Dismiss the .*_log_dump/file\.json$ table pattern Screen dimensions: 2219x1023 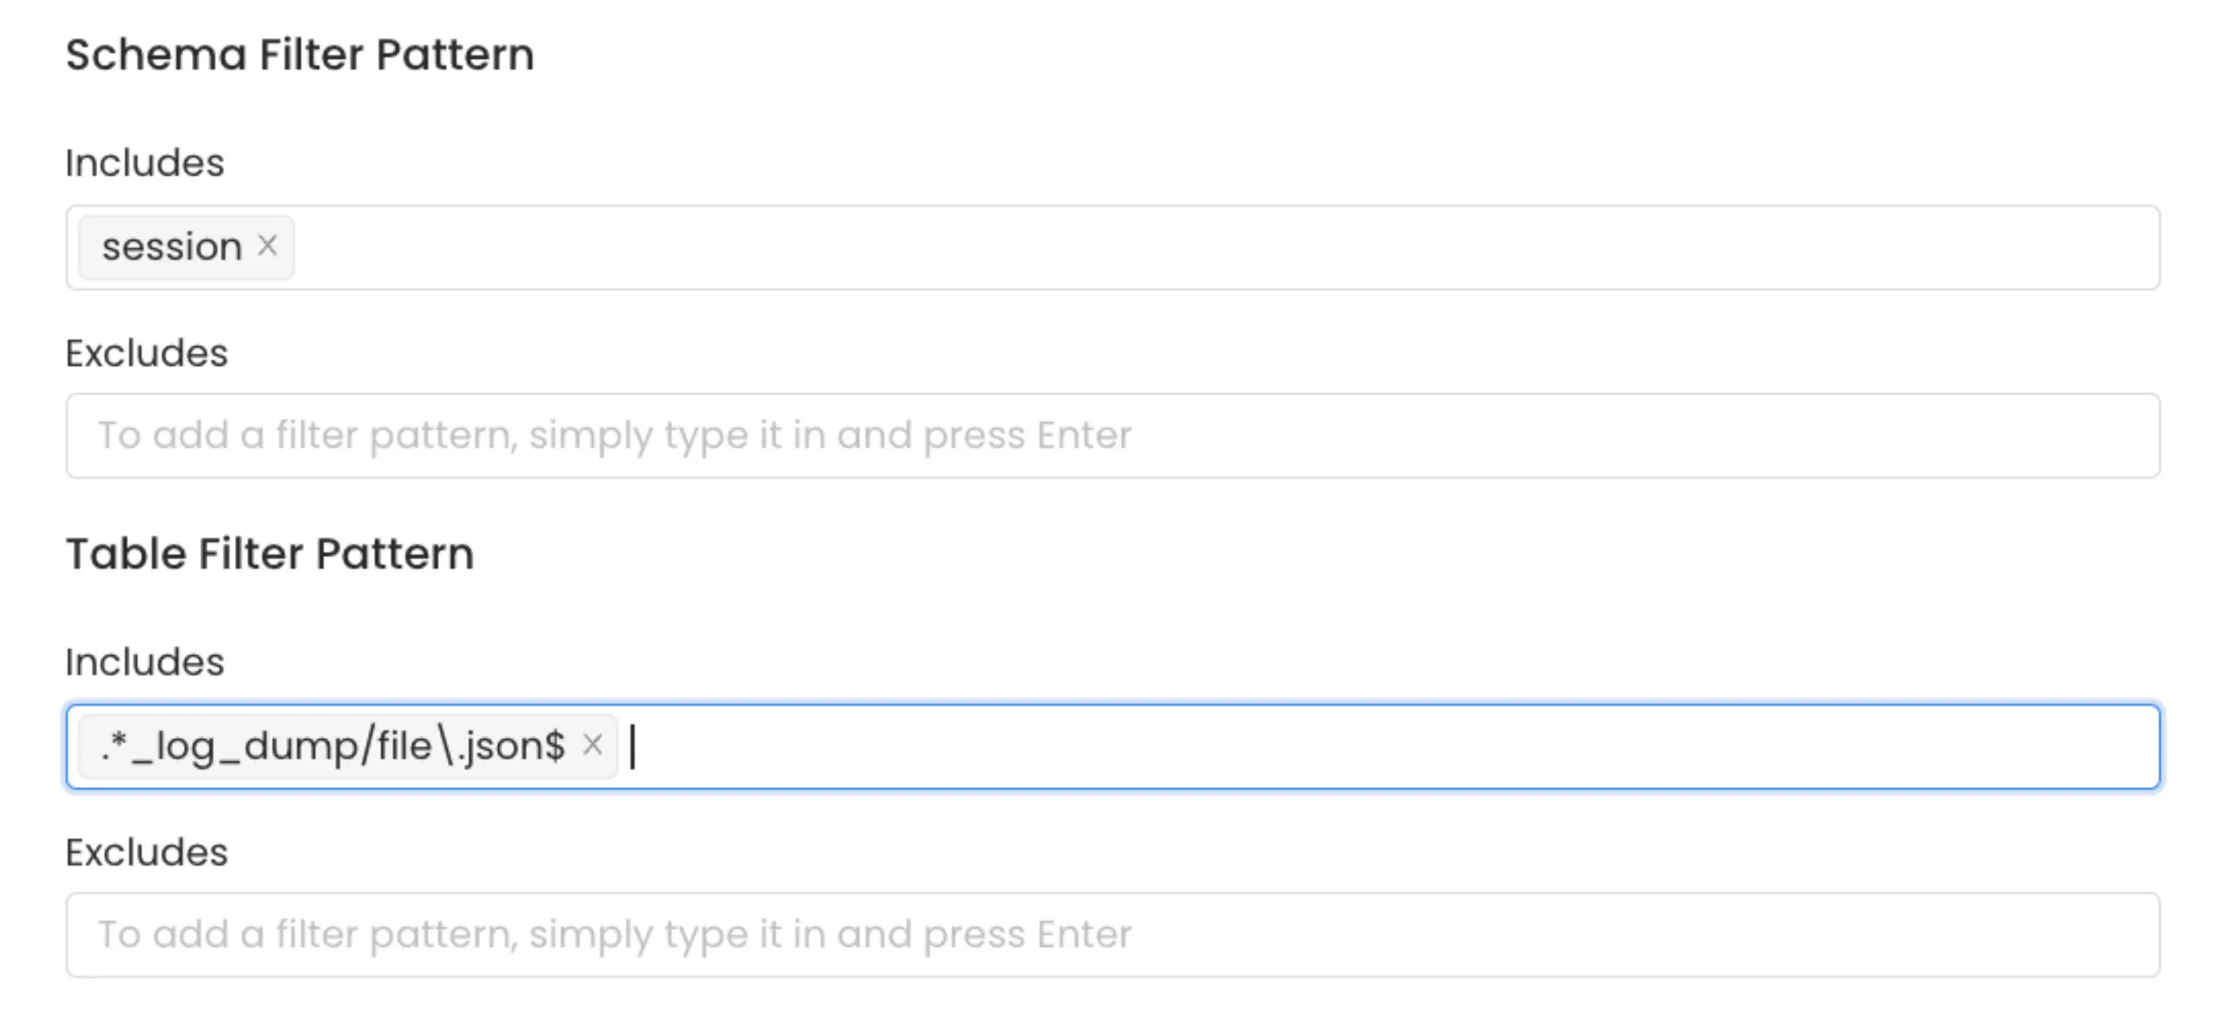click(x=593, y=745)
